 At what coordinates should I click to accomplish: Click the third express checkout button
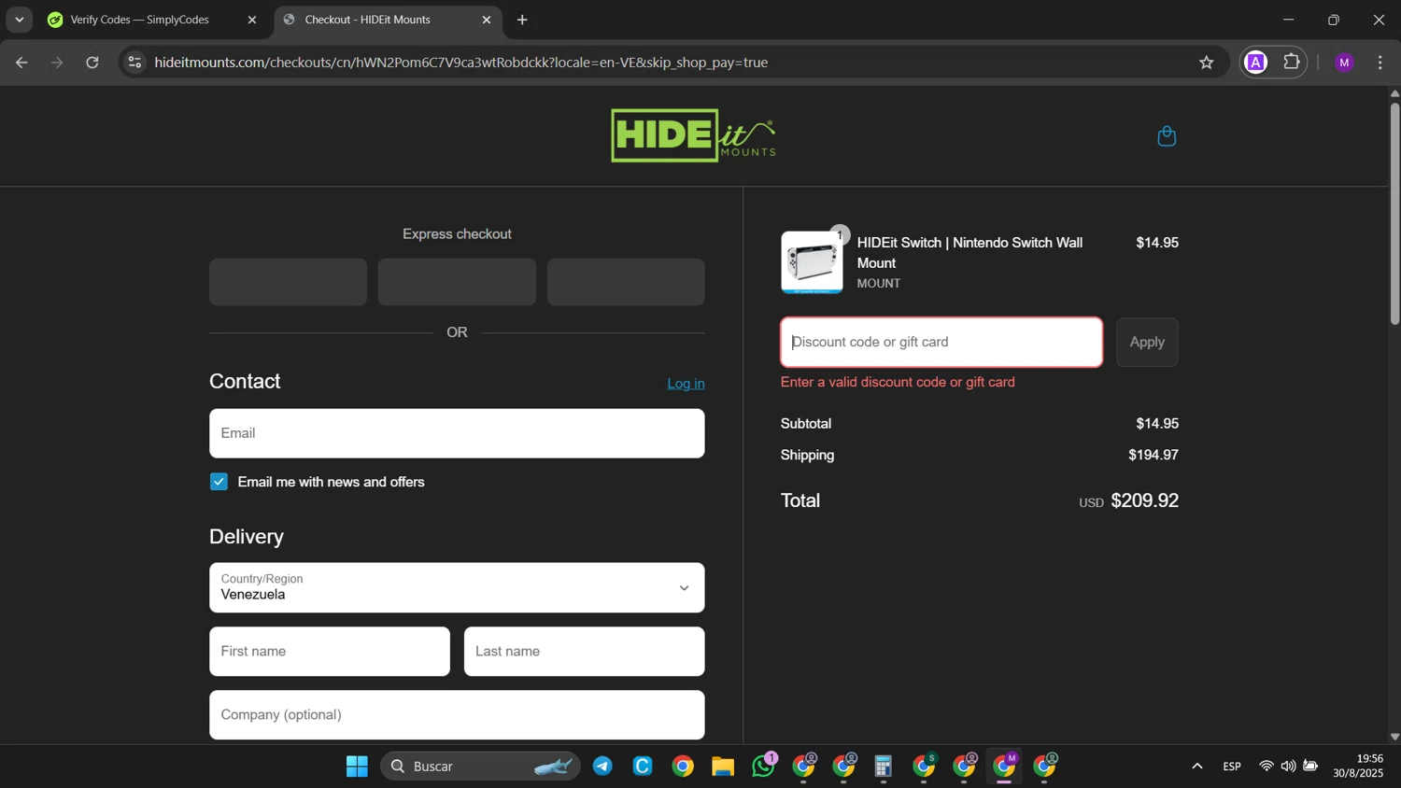point(626,282)
